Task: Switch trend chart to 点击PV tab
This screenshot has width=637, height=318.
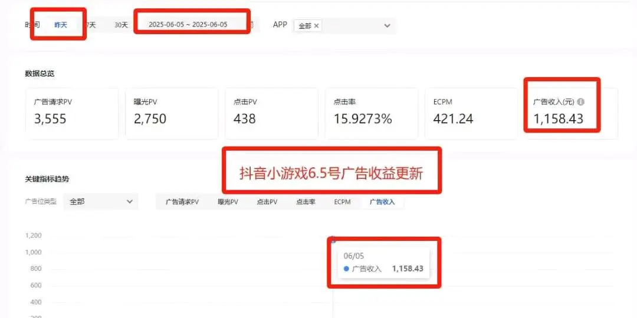Action: tap(267, 202)
